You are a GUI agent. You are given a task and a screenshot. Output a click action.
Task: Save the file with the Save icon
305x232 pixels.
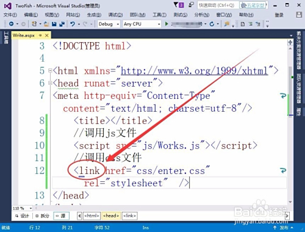[x=54, y=24]
